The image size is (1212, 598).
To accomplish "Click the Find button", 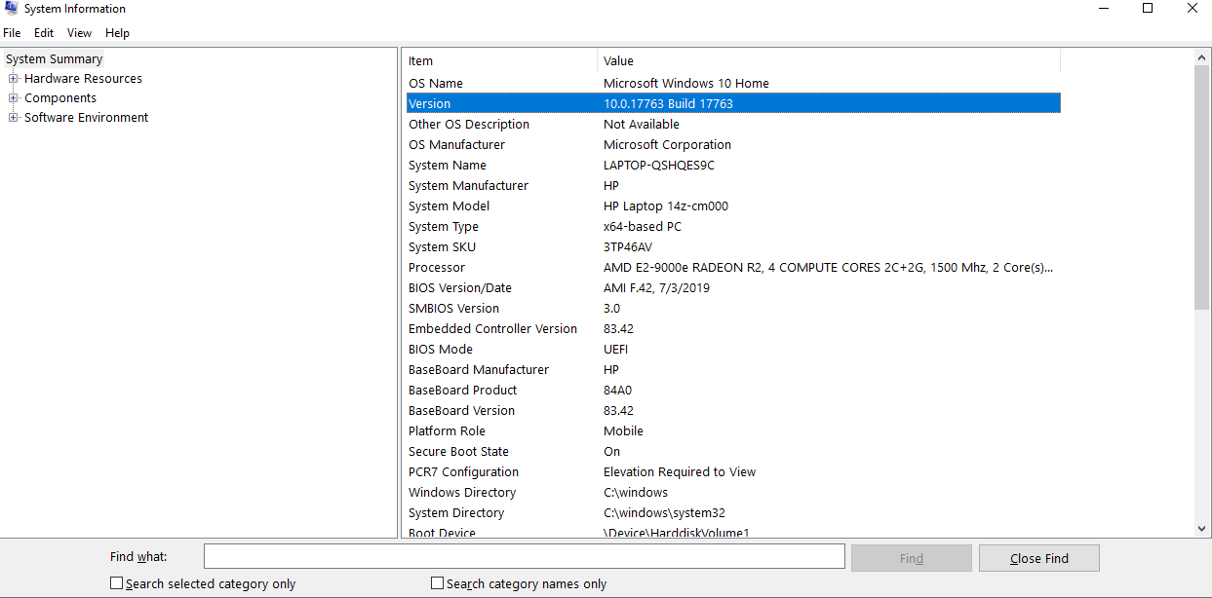I will (x=911, y=558).
